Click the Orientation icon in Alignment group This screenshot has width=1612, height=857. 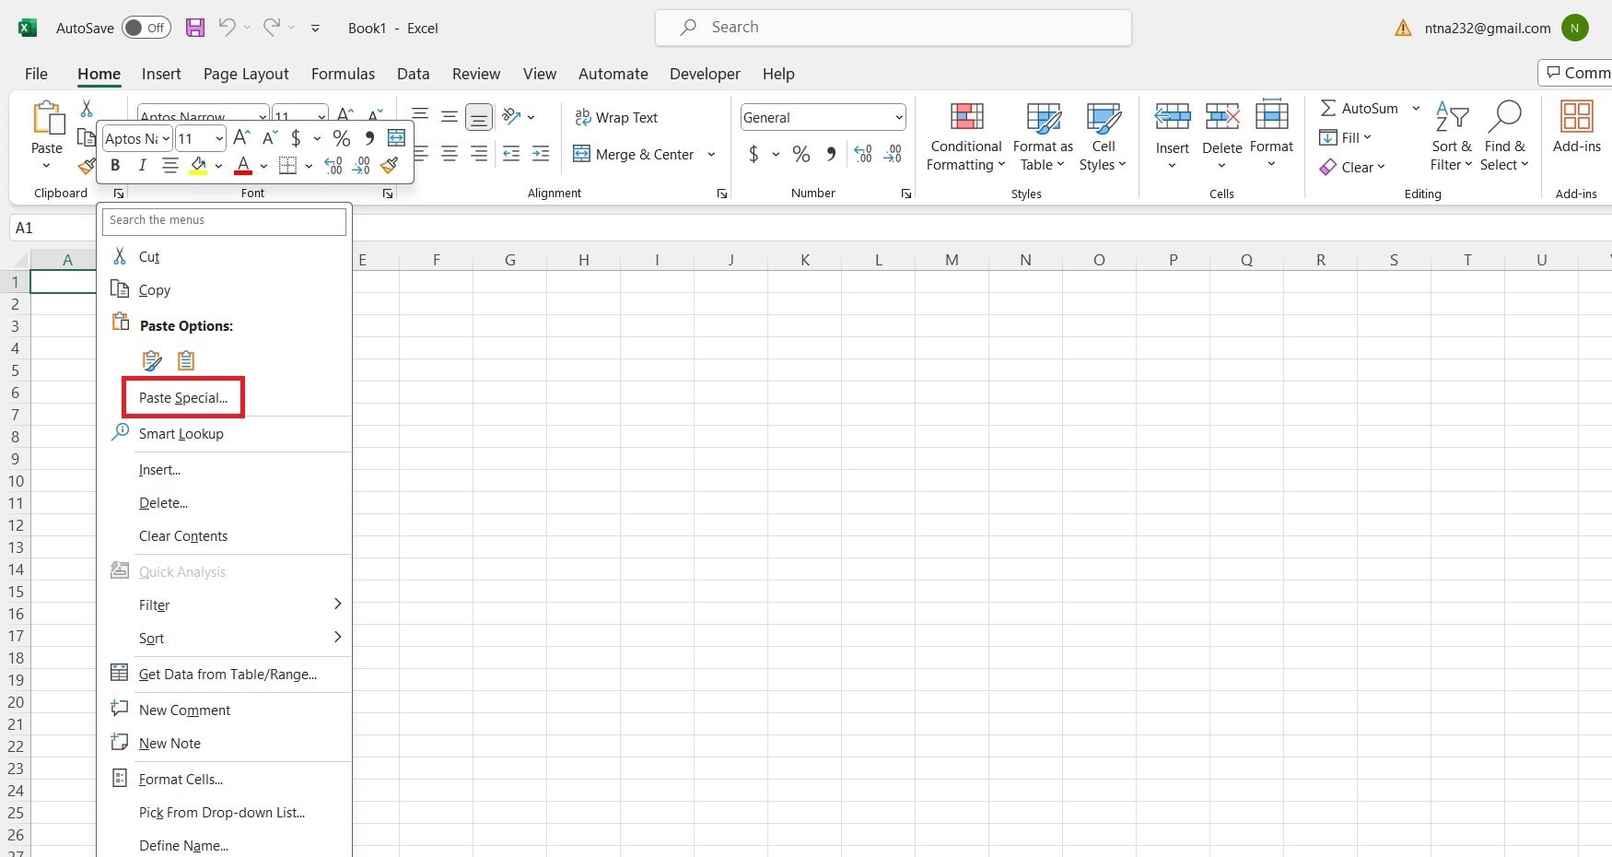click(x=512, y=116)
